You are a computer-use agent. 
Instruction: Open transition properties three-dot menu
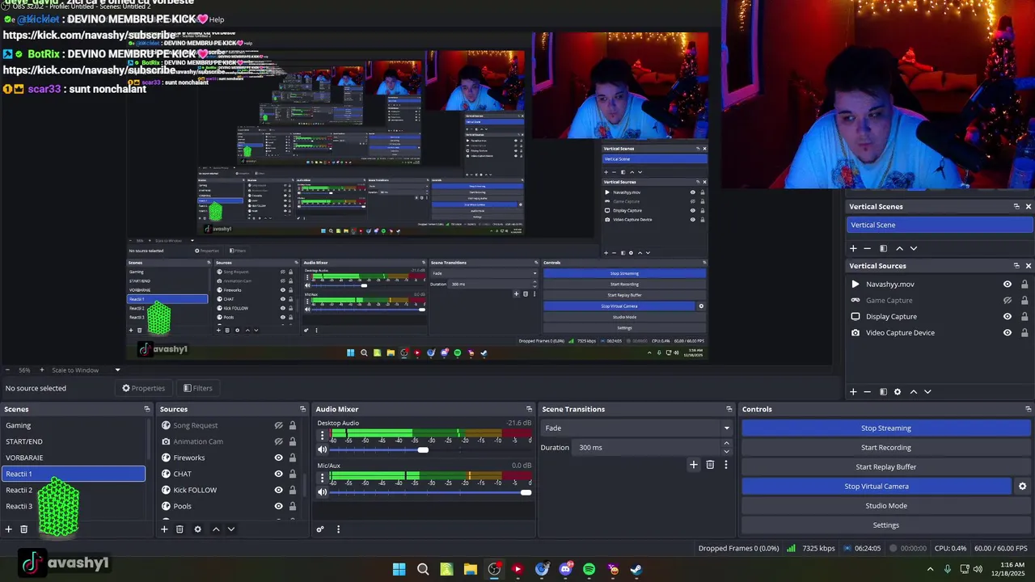(725, 465)
